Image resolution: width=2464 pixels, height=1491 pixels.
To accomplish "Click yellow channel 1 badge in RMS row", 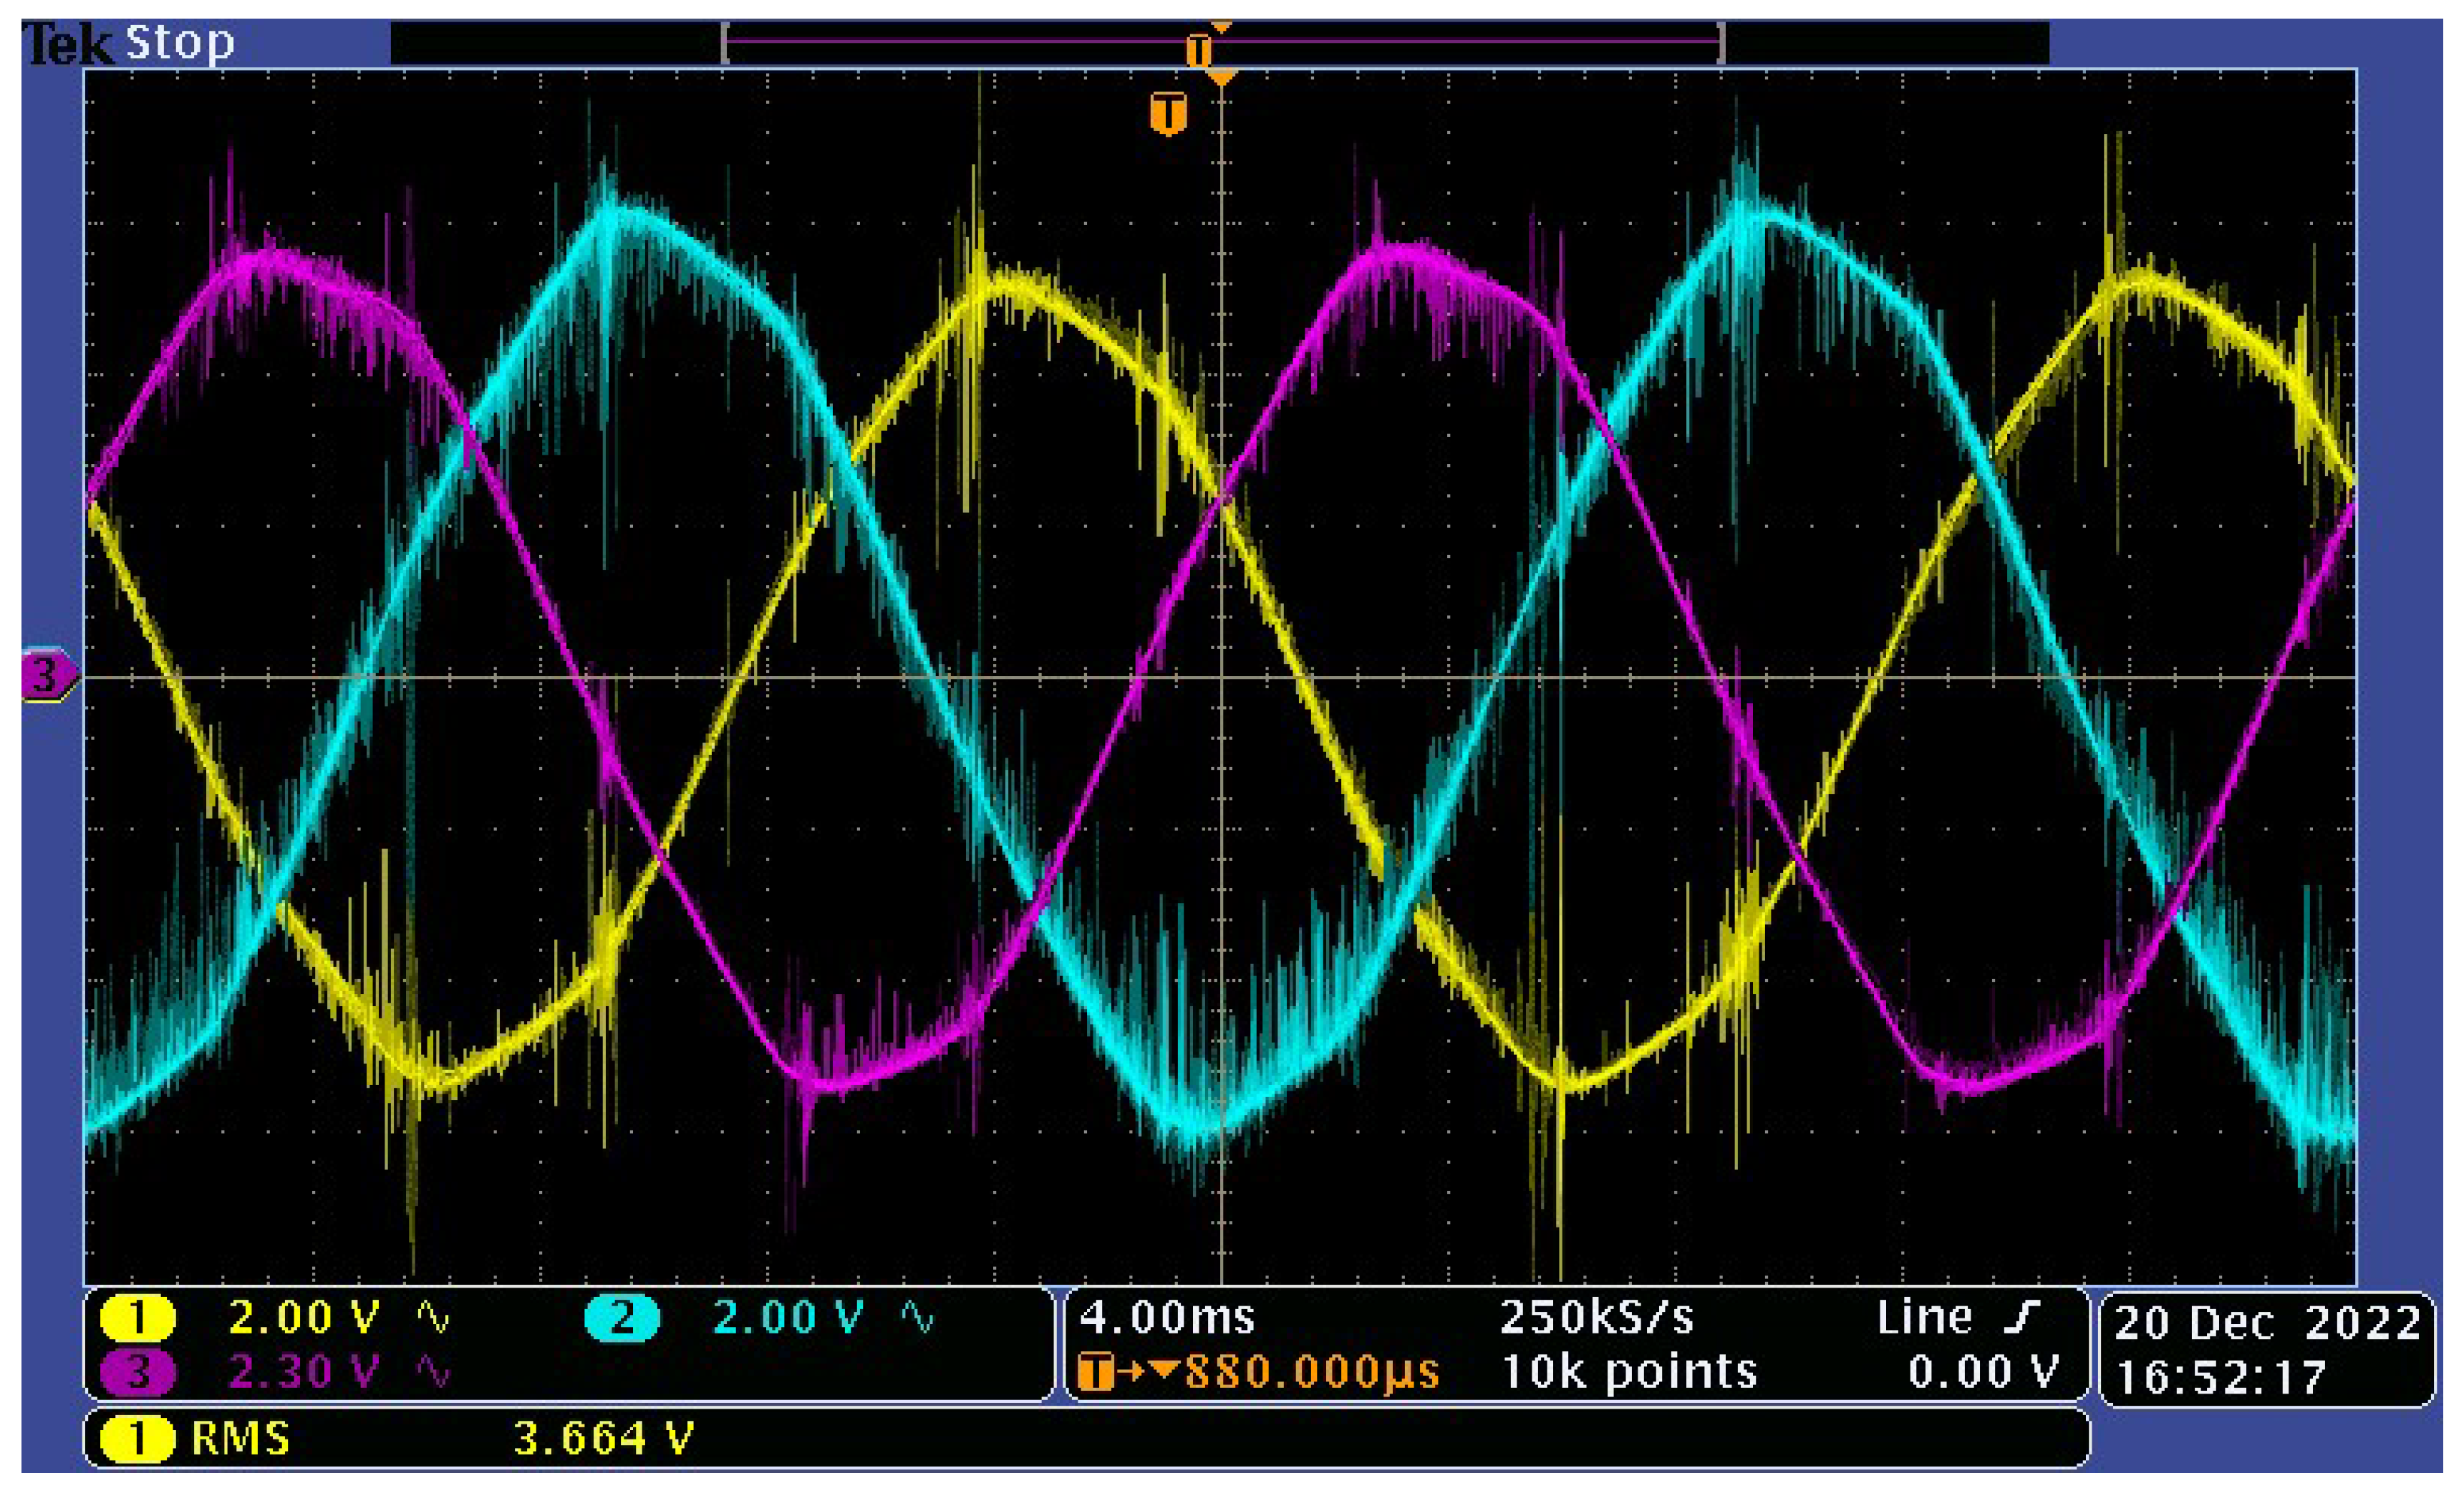I will (x=137, y=1439).
